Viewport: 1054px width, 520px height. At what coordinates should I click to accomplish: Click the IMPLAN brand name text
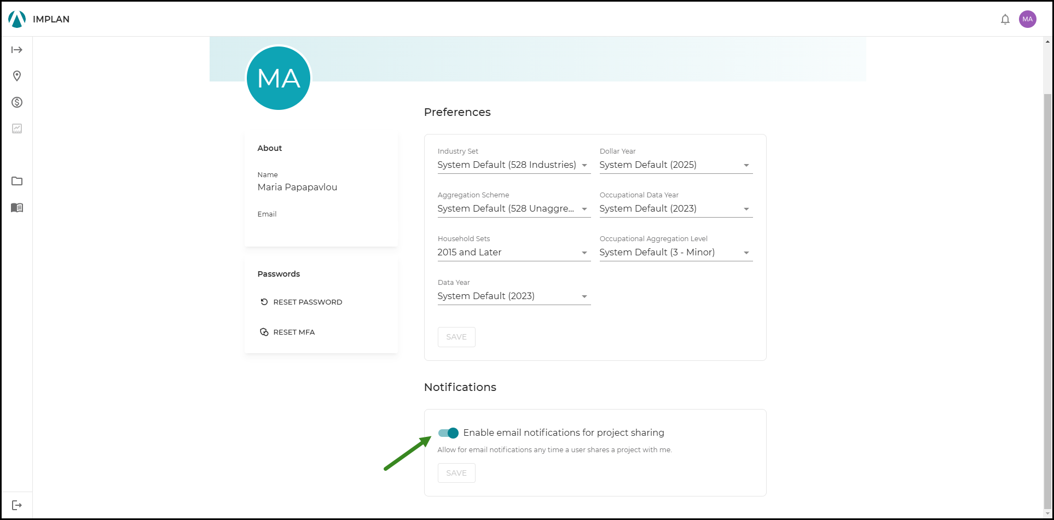[51, 19]
